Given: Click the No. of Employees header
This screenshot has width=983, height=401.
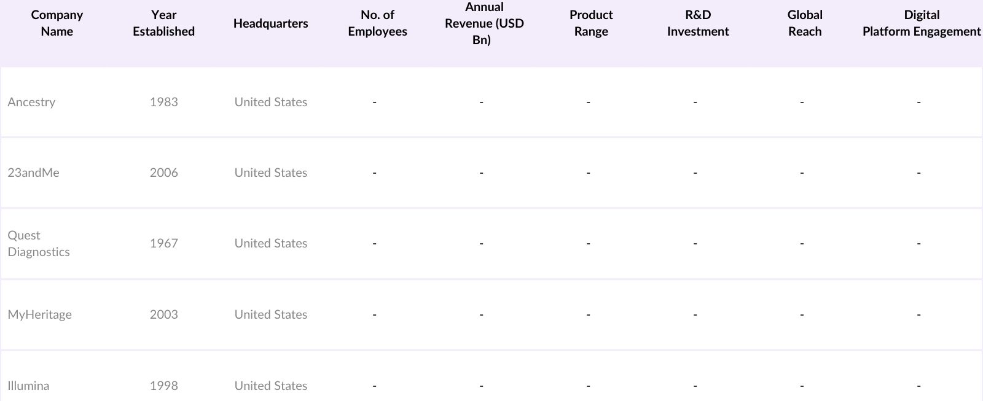Looking at the screenshot, I should pos(377,23).
